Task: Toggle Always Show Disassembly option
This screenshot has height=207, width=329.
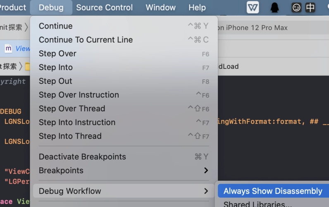Action: 273,191
